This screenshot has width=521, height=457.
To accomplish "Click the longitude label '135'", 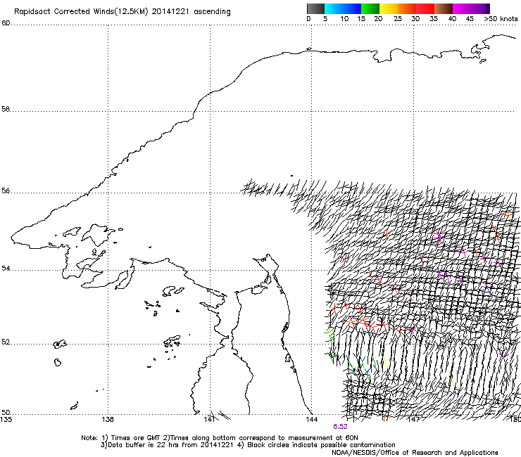I will [x=6, y=420].
